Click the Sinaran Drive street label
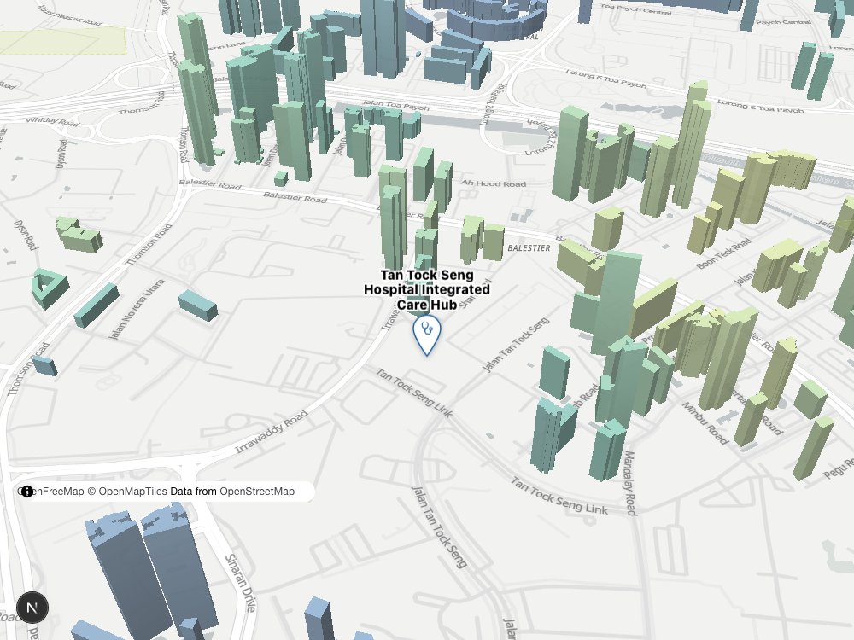The width and height of the screenshot is (854, 640). pyautogui.click(x=240, y=583)
